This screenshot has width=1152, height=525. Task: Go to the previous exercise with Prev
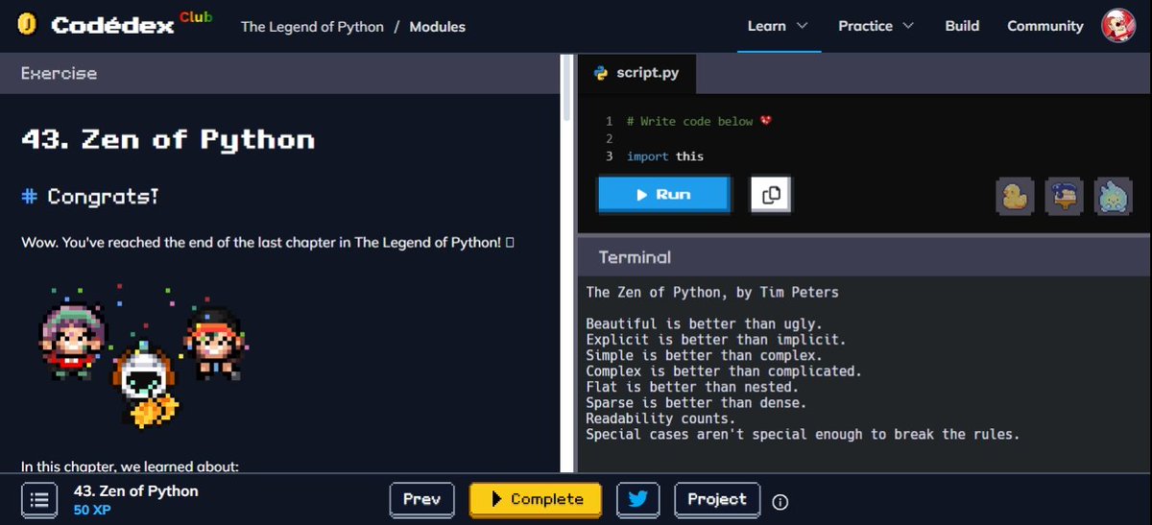coord(421,499)
